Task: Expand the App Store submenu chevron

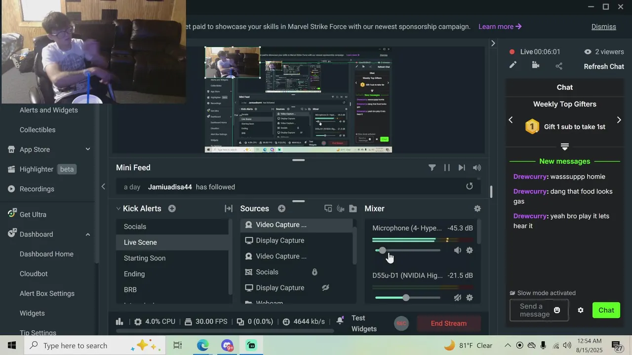Action: [88, 149]
